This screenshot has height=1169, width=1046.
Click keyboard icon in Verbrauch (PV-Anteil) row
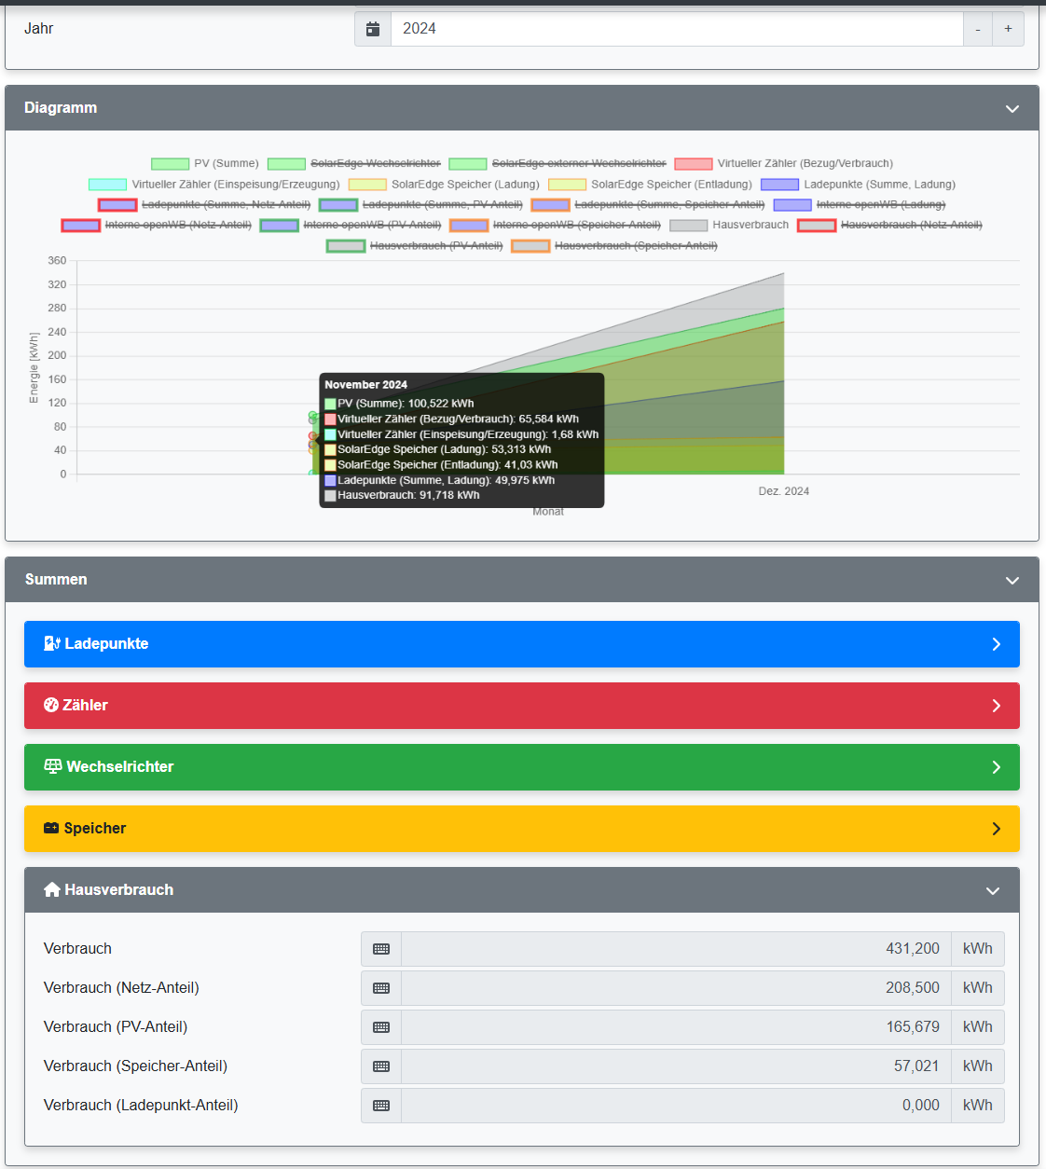tap(381, 1027)
